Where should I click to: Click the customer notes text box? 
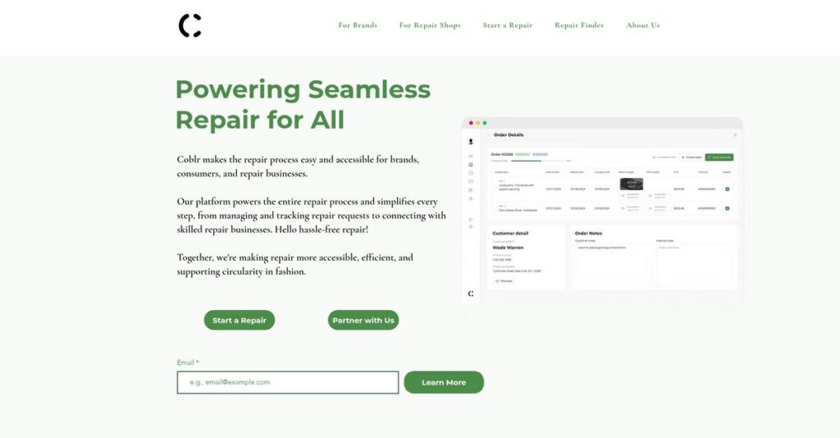click(x=614, y=264)
